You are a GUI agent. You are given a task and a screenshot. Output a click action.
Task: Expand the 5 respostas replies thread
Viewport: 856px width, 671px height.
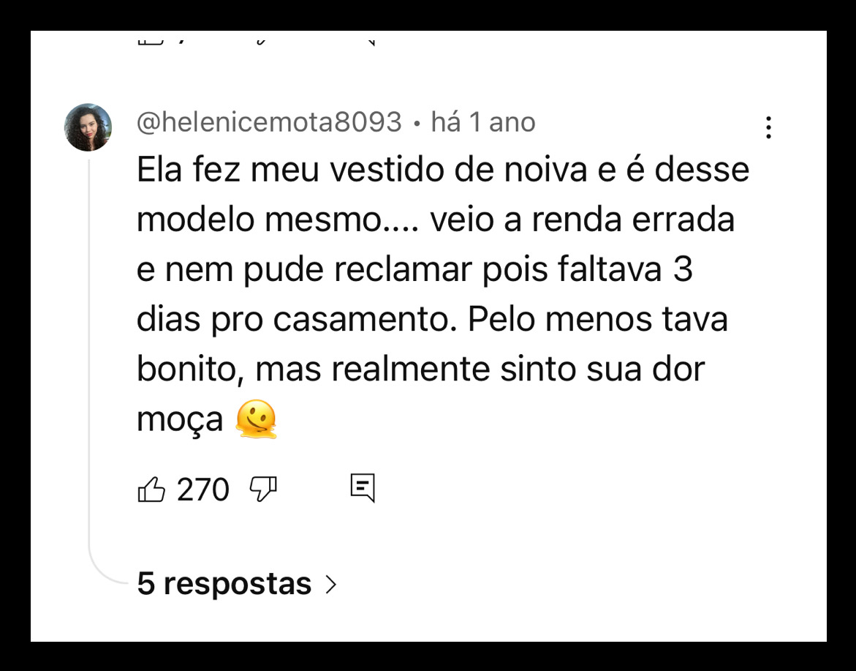(x=224, y=584)
